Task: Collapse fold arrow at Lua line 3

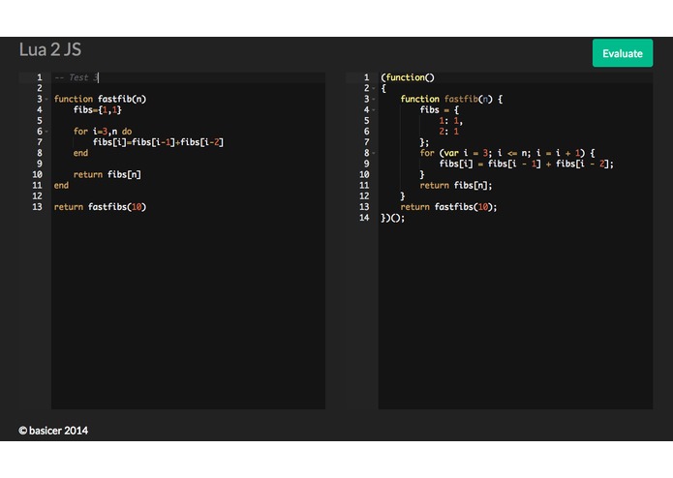Action: click(46, 99)
